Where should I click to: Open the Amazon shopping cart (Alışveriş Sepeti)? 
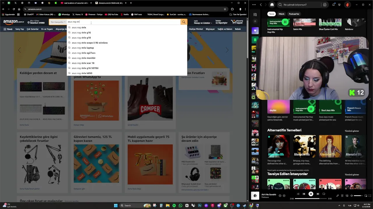(x=237, y=22)
